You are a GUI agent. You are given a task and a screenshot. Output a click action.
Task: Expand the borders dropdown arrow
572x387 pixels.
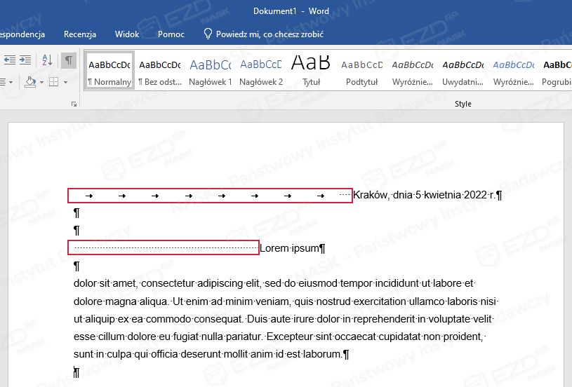point(65,82)
